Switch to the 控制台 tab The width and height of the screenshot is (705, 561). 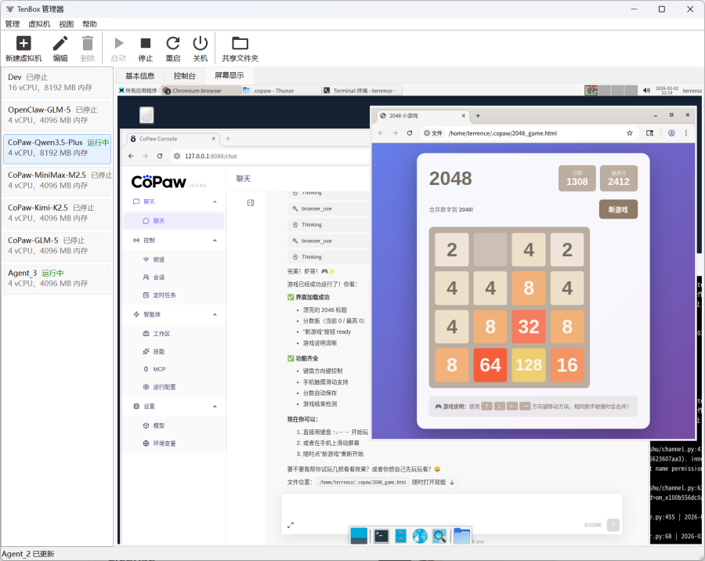(185, 76)
